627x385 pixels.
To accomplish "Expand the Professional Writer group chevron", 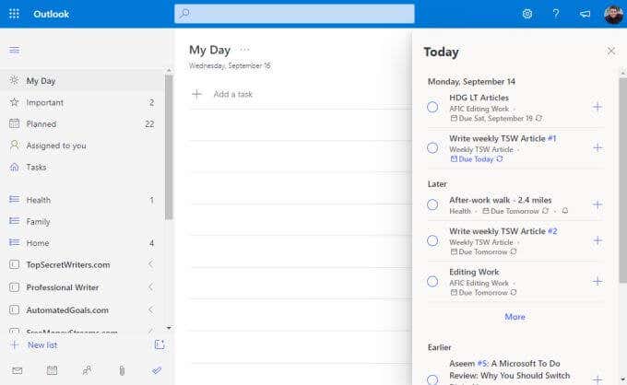I will [x=150, y=287].
